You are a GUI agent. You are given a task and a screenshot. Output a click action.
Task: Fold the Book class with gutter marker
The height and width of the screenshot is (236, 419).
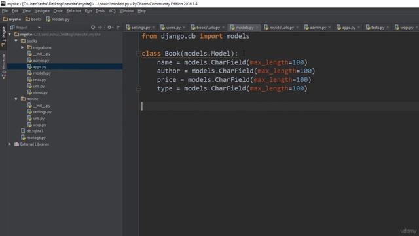click(x=138, y=54)
